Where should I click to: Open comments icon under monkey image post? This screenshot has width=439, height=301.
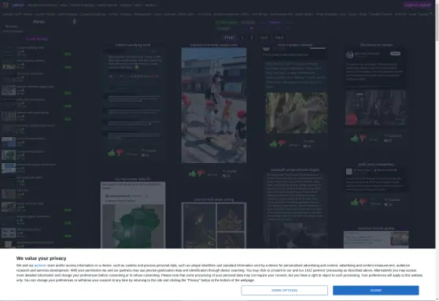(305, 146)
